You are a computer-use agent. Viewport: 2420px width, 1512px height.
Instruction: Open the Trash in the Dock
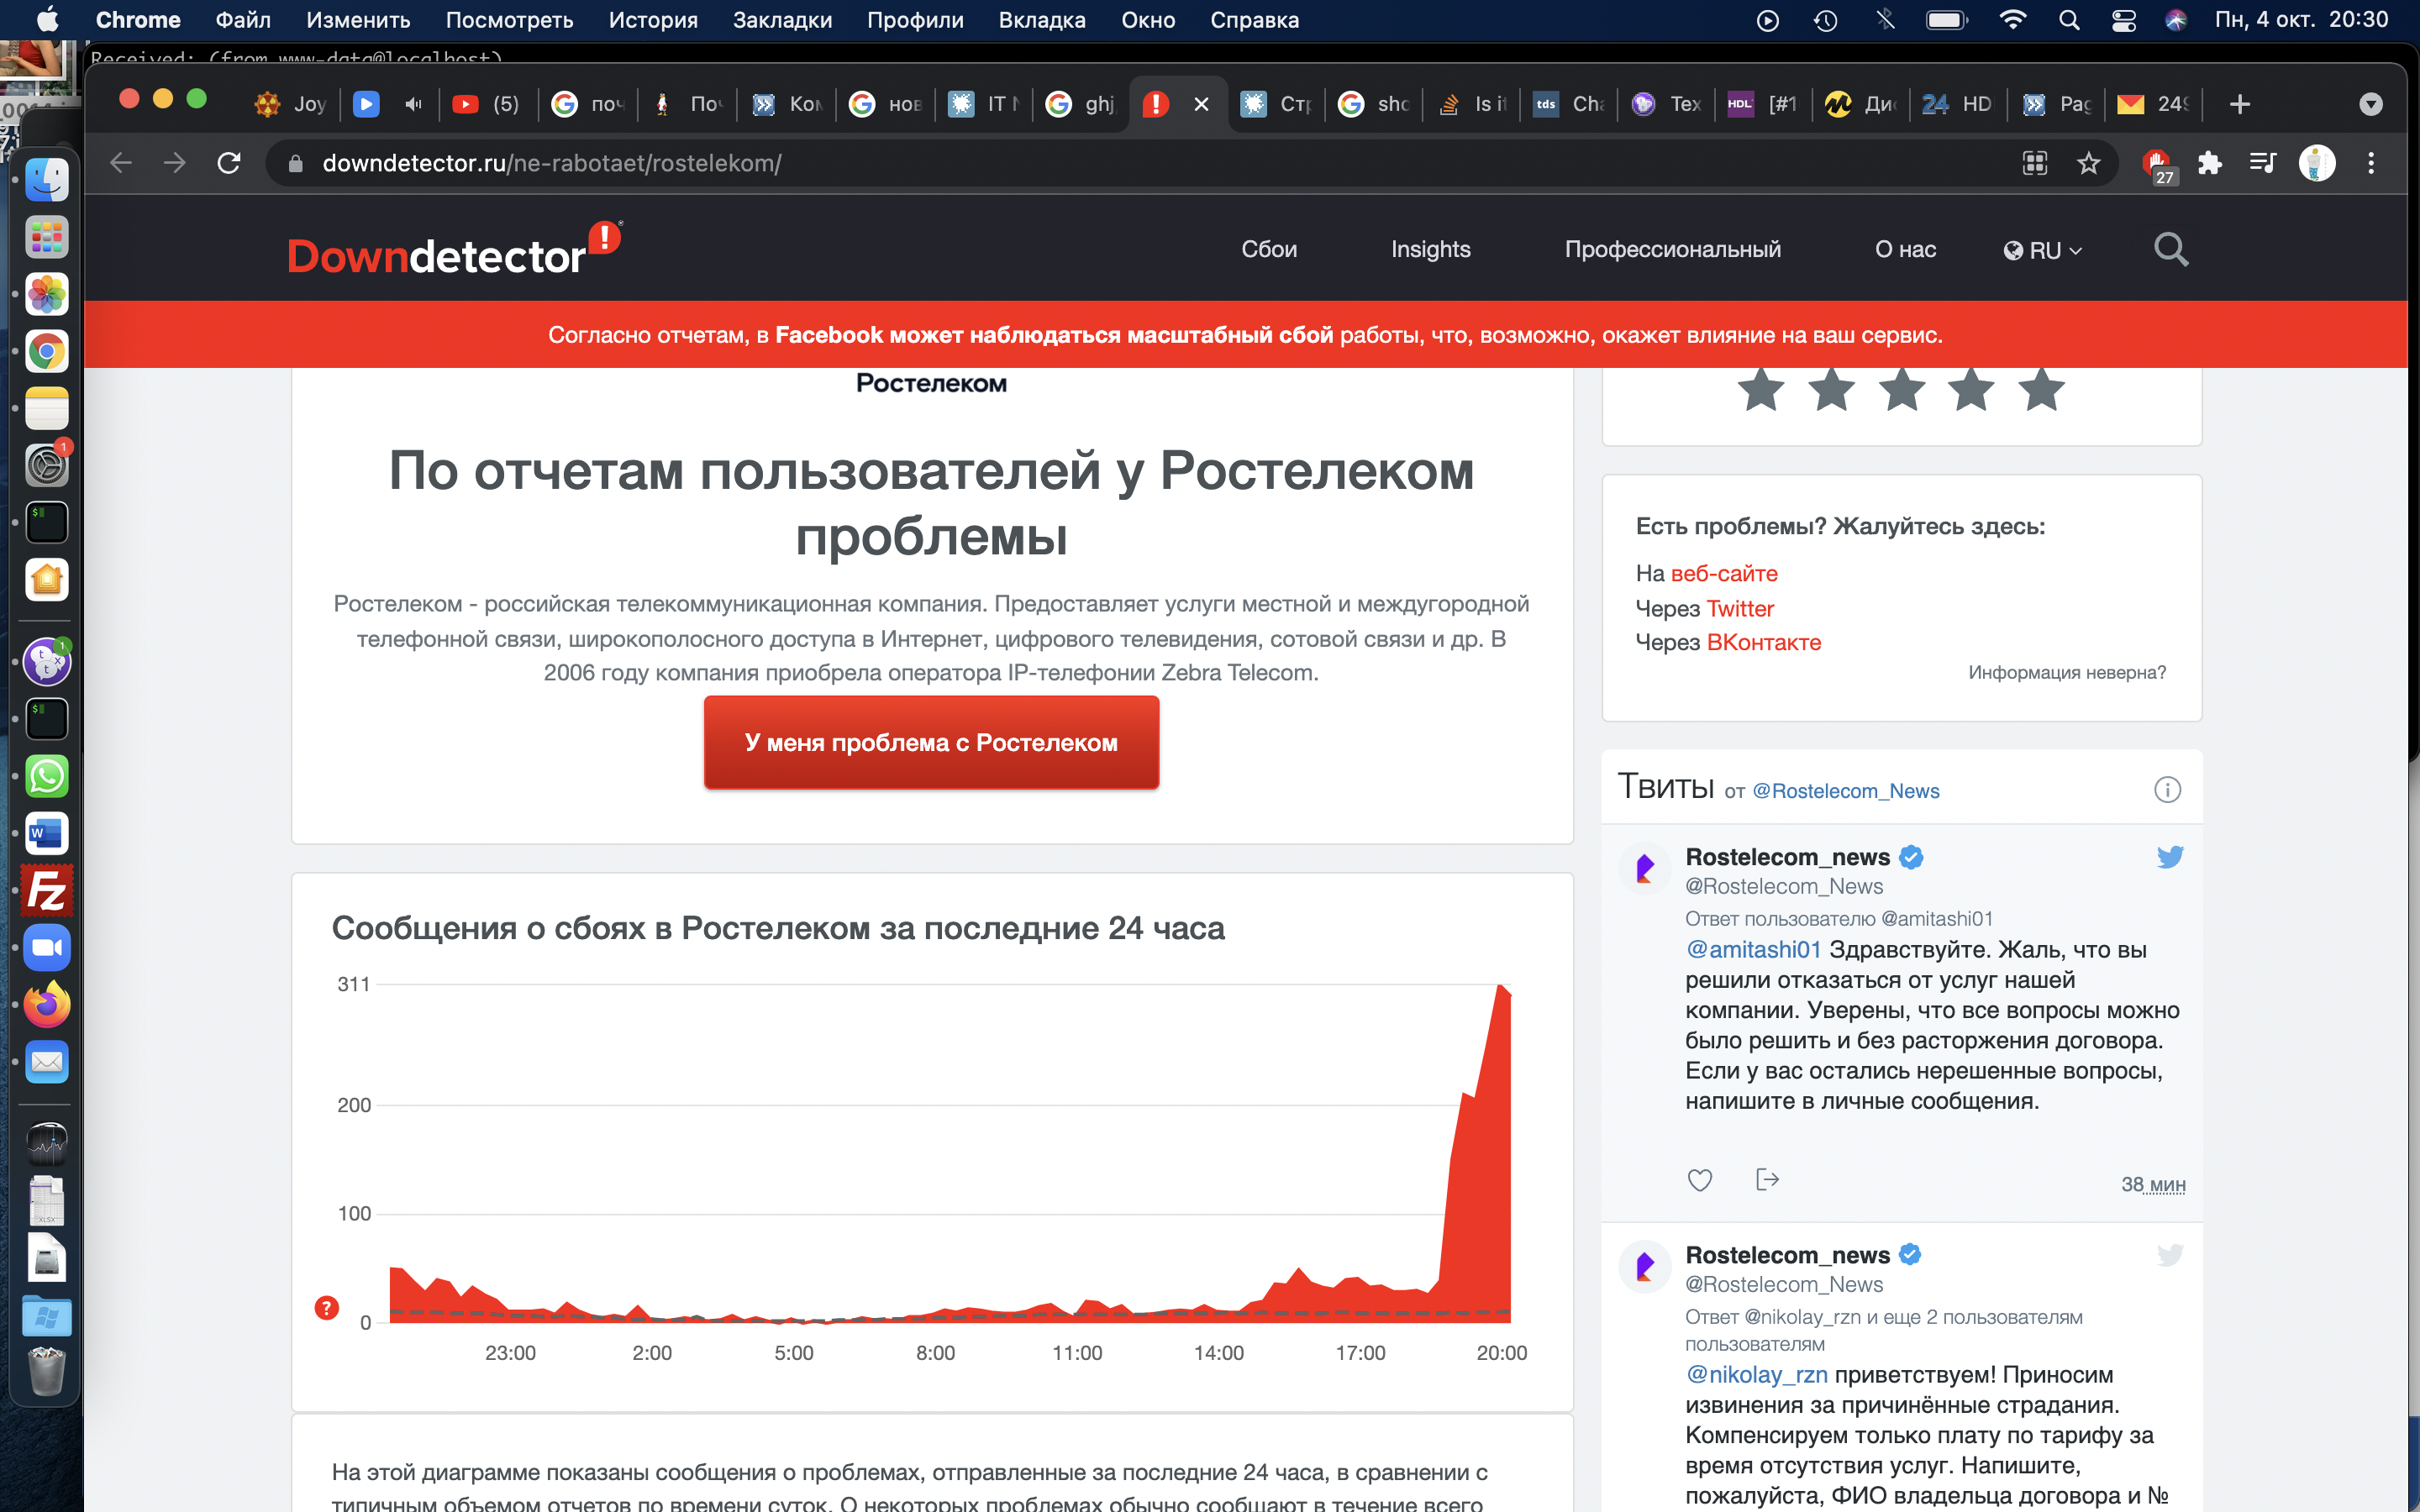(x=46, y=1371)
